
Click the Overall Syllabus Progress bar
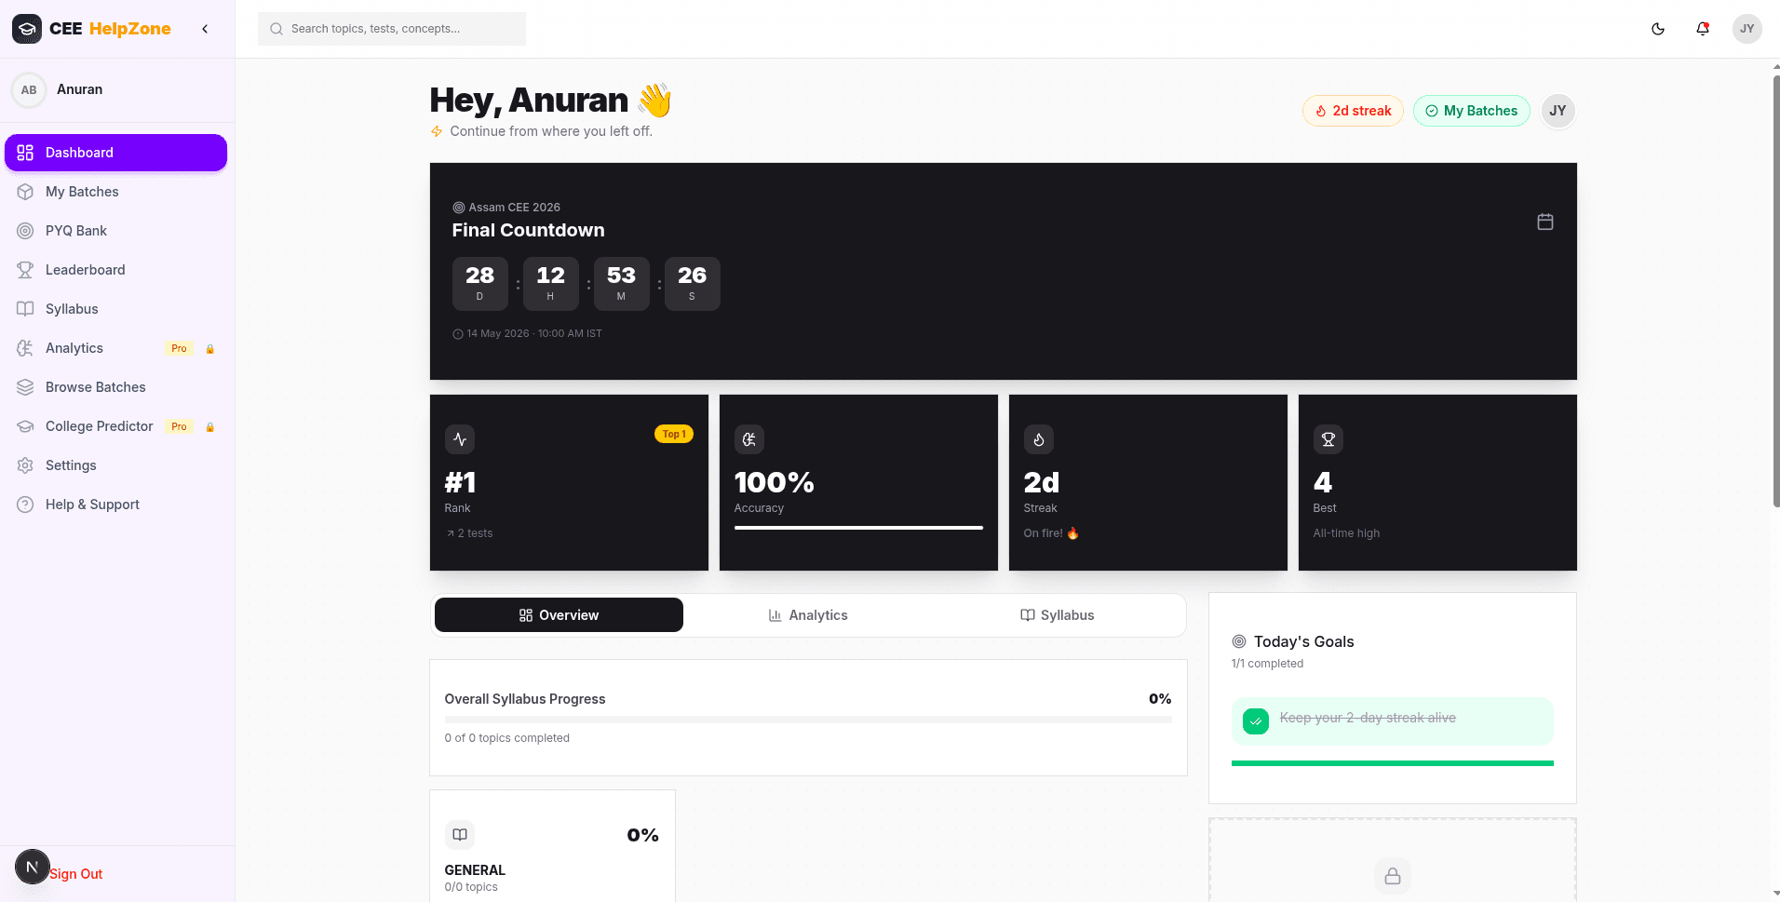pos(808,720)
